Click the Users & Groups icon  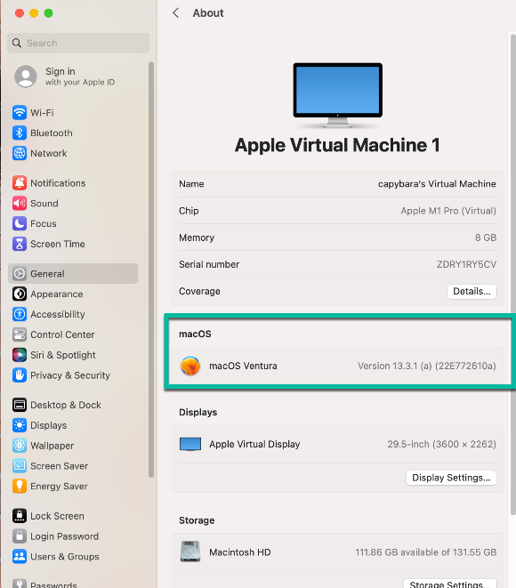[x=19, y=557]
